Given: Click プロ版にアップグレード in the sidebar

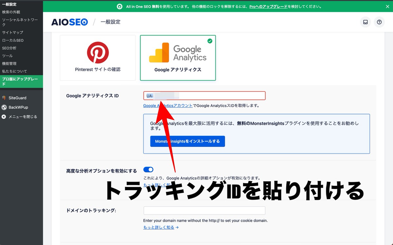Looking at the screenshot, I should pyautogui.click(x=21, y=82).
